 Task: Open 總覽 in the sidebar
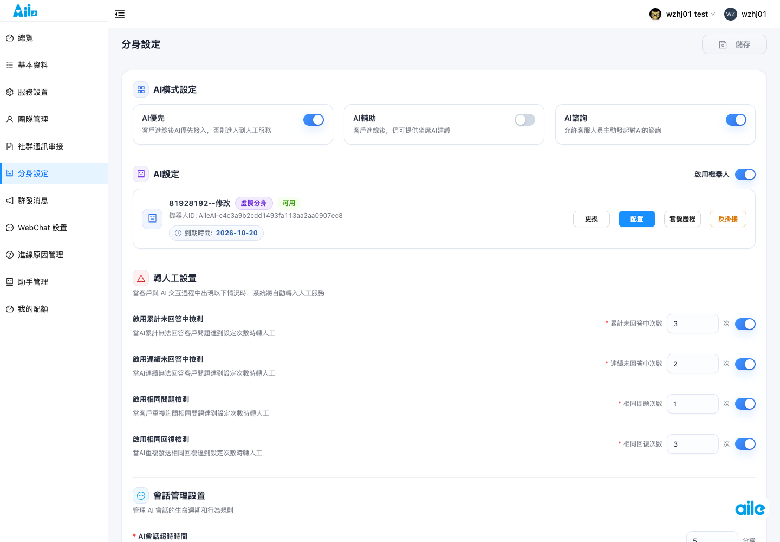tap(54, 38)
